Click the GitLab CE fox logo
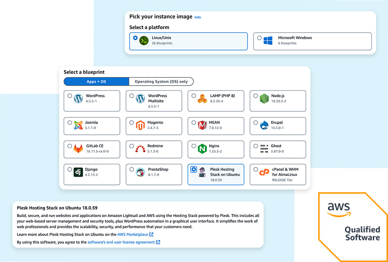The image size is (388, 262). point(78,148)
